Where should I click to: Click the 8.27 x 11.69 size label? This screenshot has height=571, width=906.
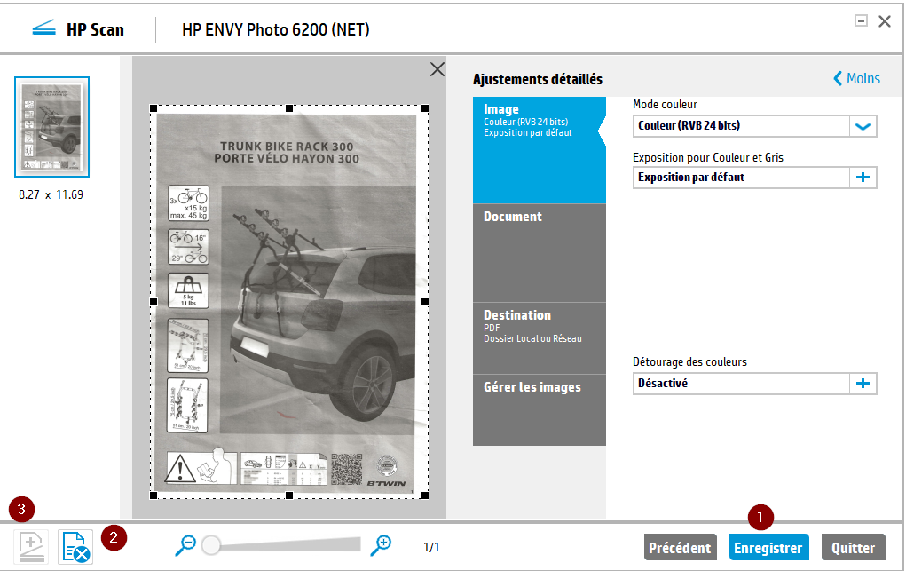click(51, 195)
